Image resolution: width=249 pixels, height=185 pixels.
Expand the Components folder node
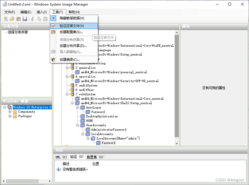point(10,112)
